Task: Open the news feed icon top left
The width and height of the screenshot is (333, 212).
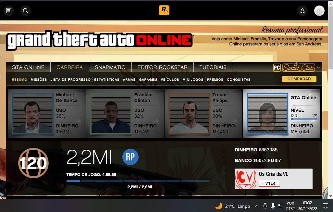Action: click(9, 11)
